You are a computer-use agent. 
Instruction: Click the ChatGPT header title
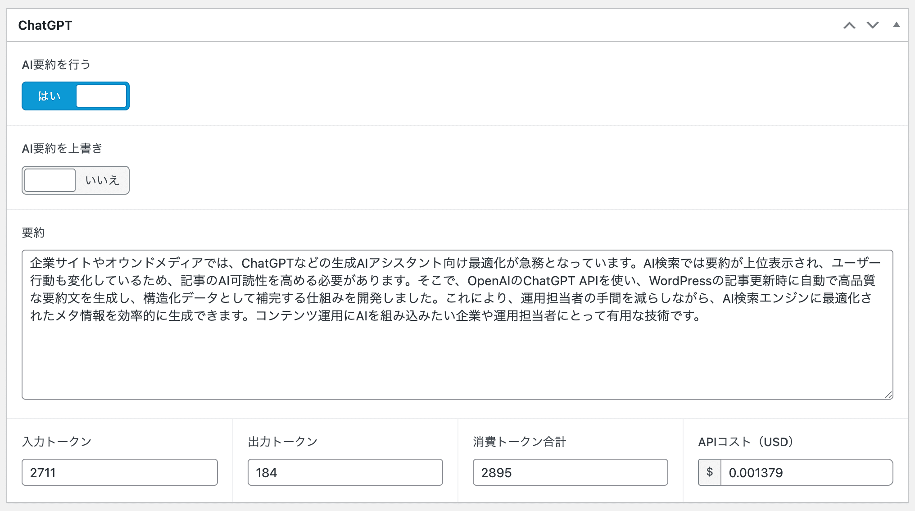pos(45,25)
